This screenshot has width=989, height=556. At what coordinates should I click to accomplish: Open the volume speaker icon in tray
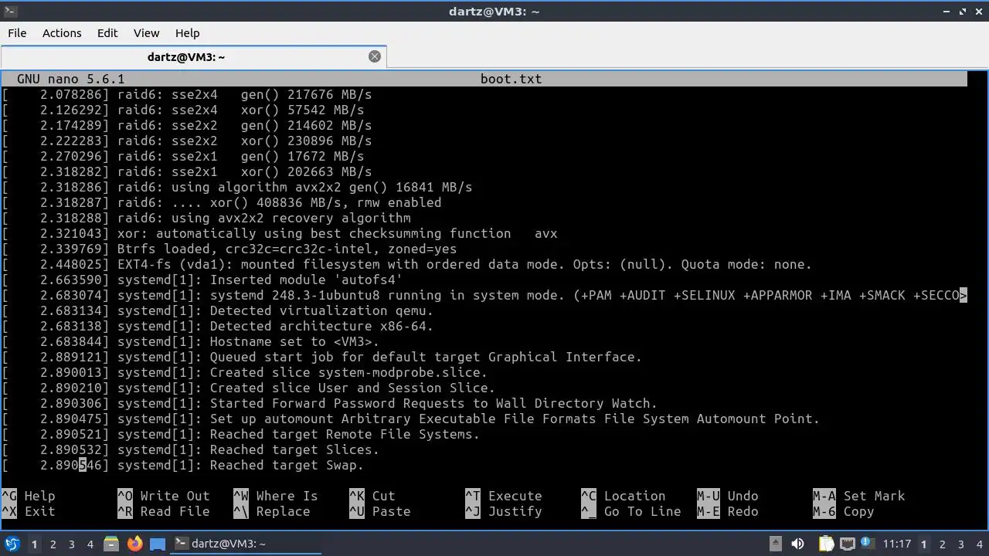pos(798,544)
